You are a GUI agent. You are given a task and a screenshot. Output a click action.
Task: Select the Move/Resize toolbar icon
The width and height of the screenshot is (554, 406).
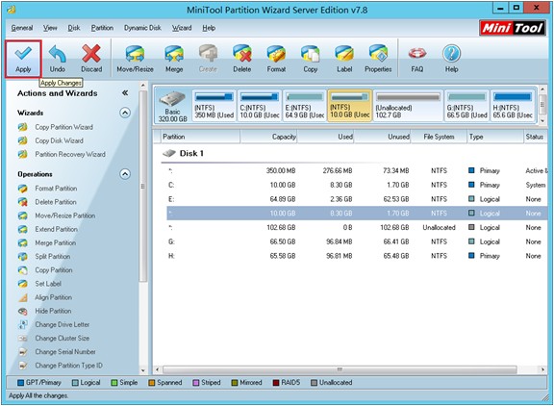(x=135, y=54)
